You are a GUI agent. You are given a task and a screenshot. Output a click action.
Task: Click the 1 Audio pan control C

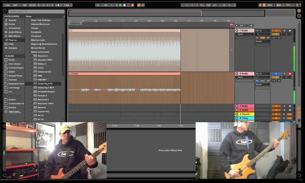point(287,34)
